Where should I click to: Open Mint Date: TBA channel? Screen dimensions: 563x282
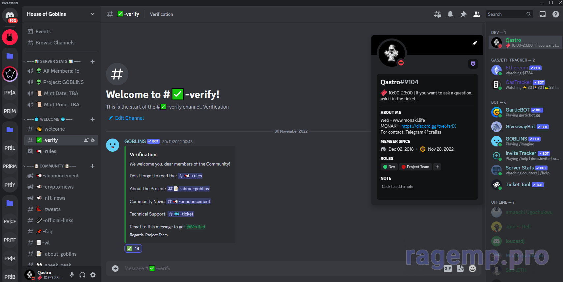coord(61,93)
